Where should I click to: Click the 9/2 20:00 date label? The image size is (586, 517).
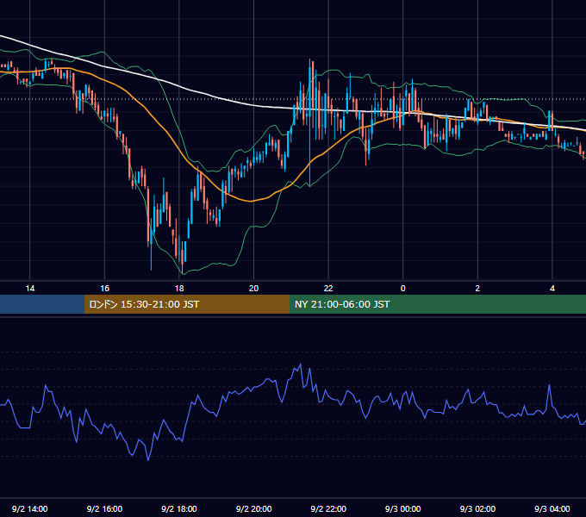pos(253,508)
